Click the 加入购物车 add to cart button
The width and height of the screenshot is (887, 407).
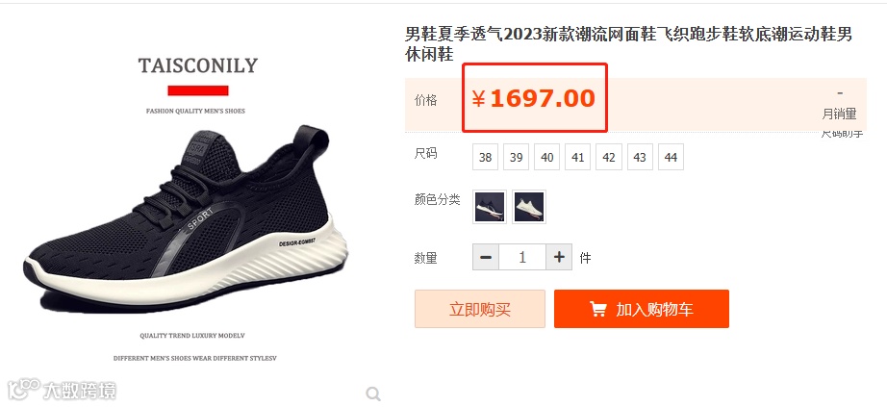click(642, 309)
